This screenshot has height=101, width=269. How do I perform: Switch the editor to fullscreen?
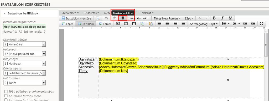pyautogui.click(x=261, y=24)
